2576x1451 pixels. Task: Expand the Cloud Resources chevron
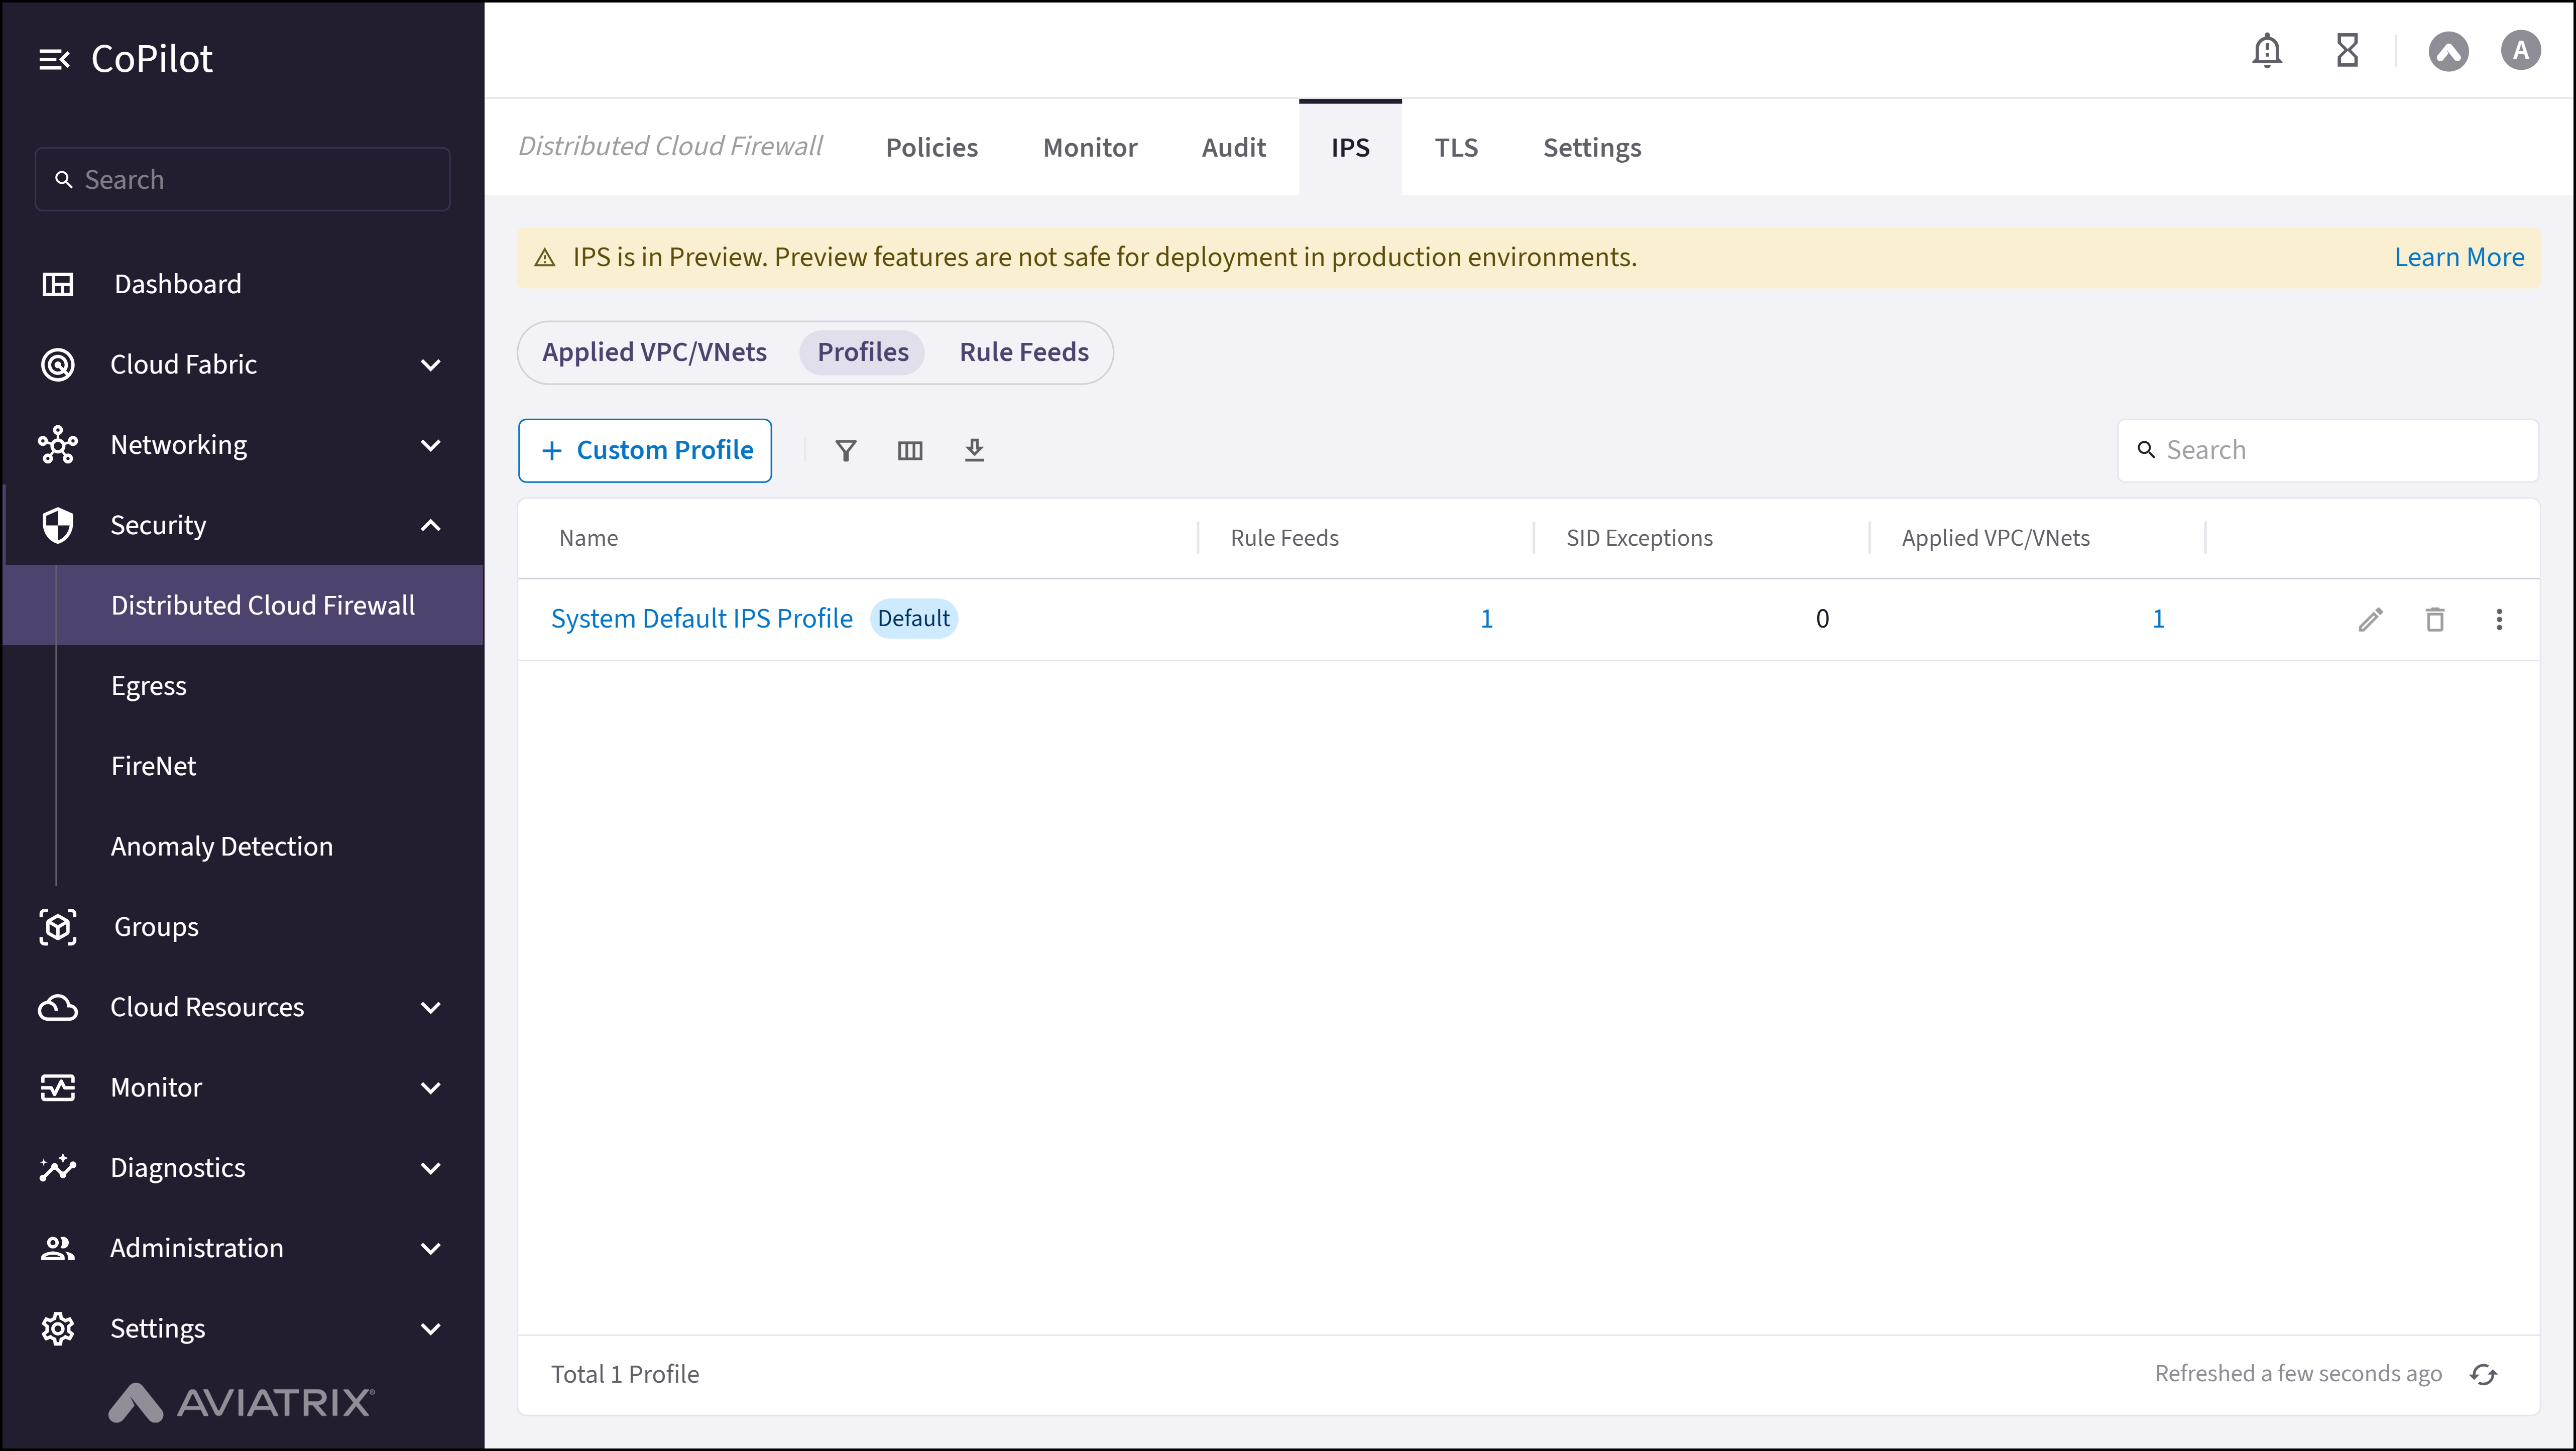[x=431, y=1008]
